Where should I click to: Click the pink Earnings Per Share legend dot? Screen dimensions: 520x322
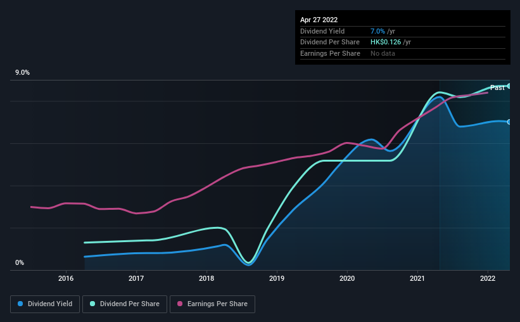(x=180, y=304)
